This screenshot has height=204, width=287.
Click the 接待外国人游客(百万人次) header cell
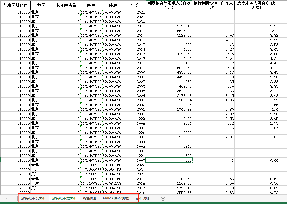pos(257,5)
